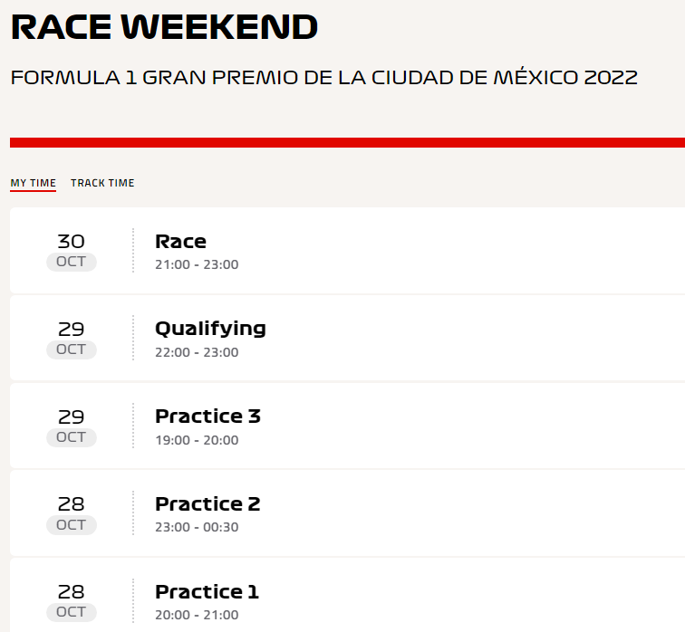Open the Race session row
685x632 pixels.
(347, 251)
